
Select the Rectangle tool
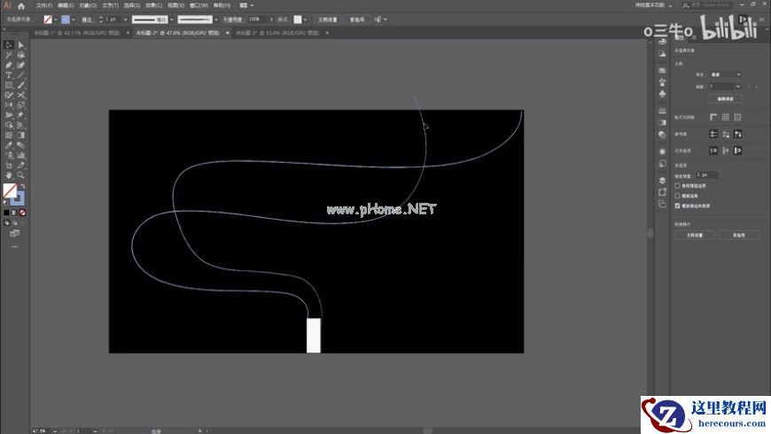pyautogui.click(x=9, y=85)
